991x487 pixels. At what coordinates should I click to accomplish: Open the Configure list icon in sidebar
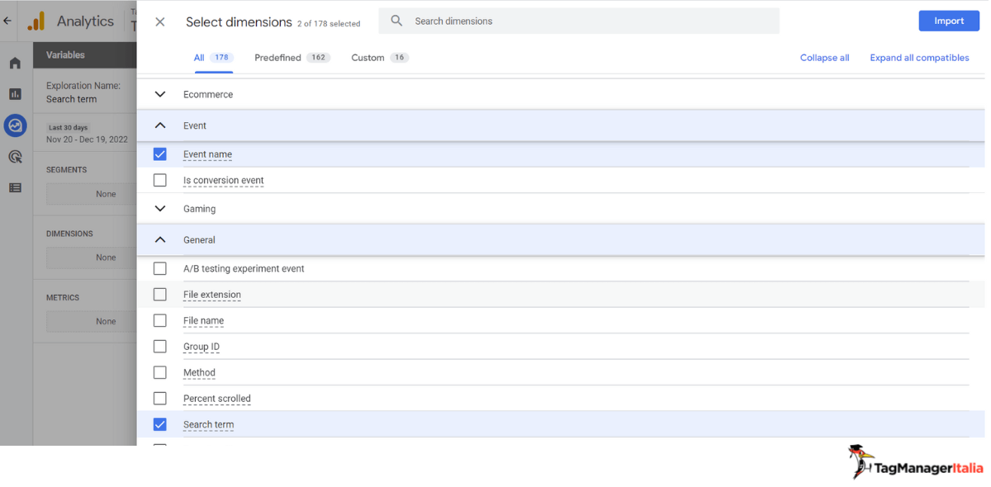(15, 188)
